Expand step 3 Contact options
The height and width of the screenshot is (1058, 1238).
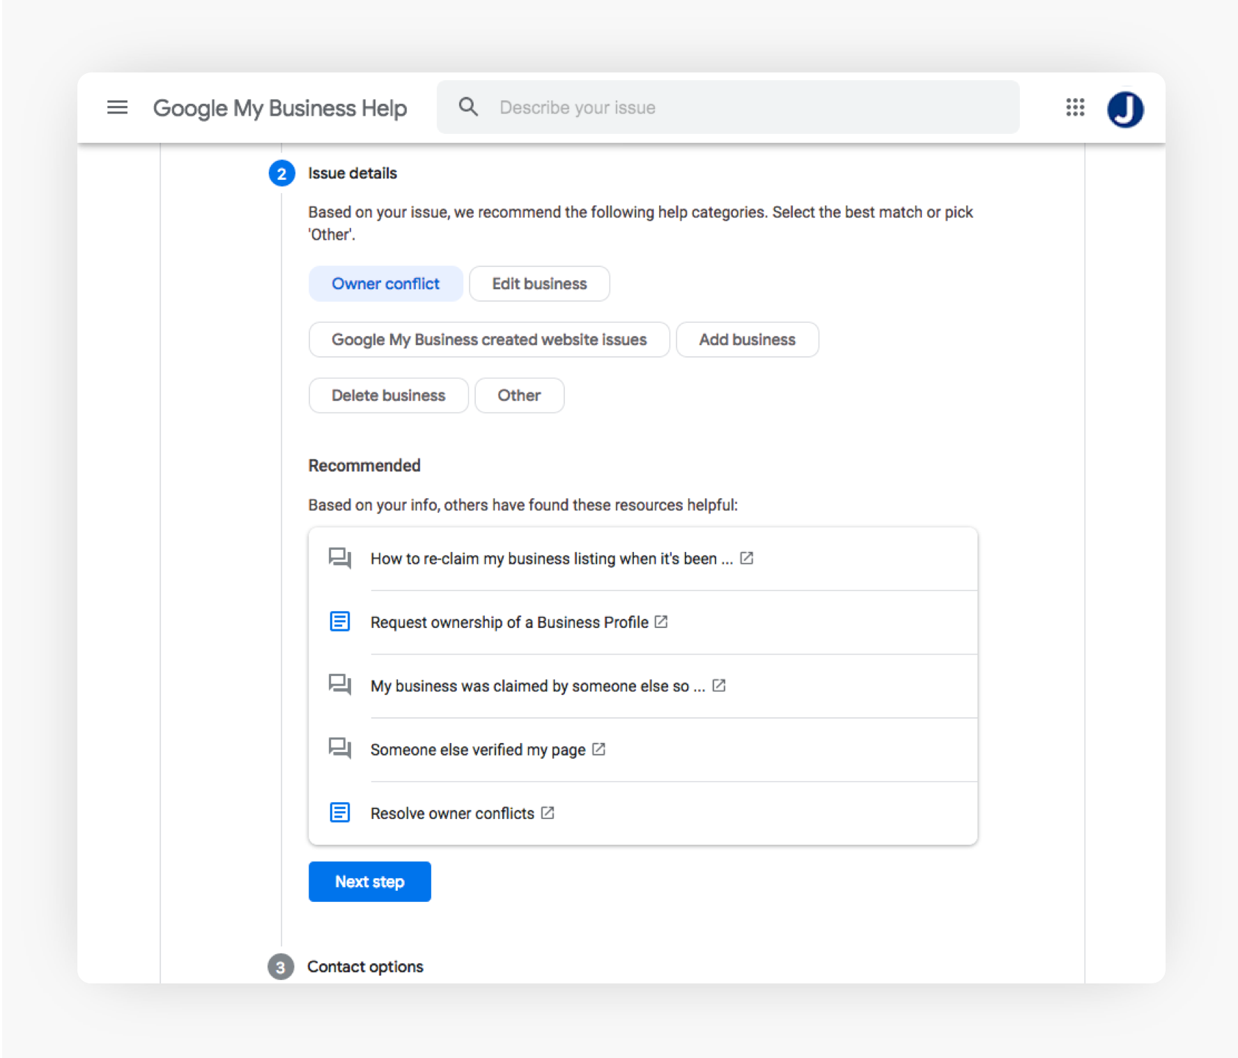(x=364, y=967)
